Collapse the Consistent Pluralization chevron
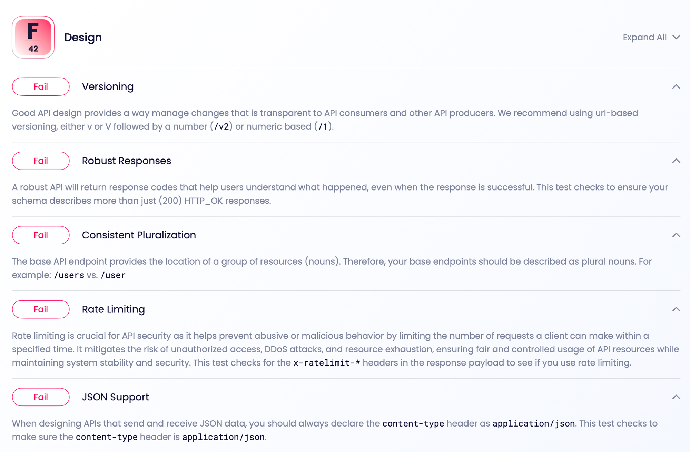The width and height of the screenshot is (690, 452). pos(676,235)
